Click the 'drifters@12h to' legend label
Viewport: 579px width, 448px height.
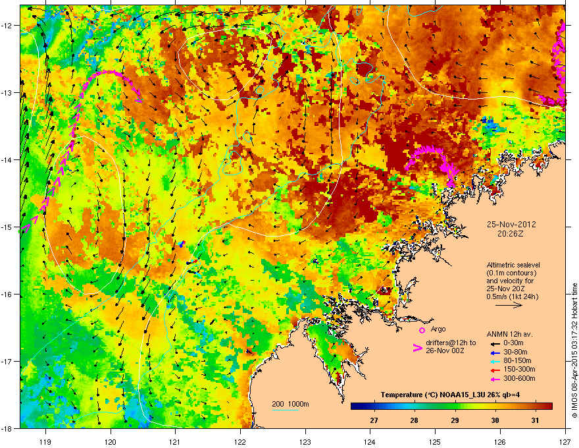click(x=451, y=343)
